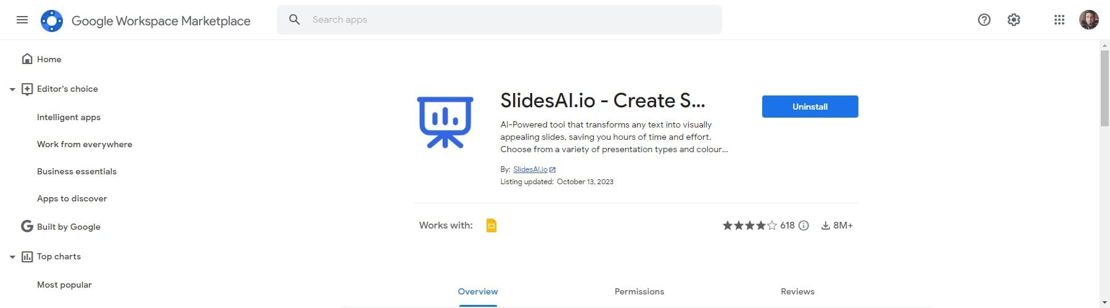
Task: Click the SlidesAI.io presentation logo
Action: click(x=445, y=122)
